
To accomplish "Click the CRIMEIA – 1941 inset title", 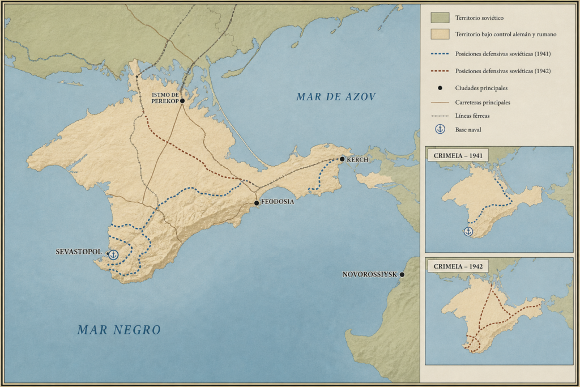I will tap(458, 155).
